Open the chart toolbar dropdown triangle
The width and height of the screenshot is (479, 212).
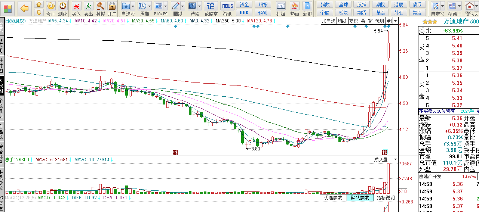point(396,21)
